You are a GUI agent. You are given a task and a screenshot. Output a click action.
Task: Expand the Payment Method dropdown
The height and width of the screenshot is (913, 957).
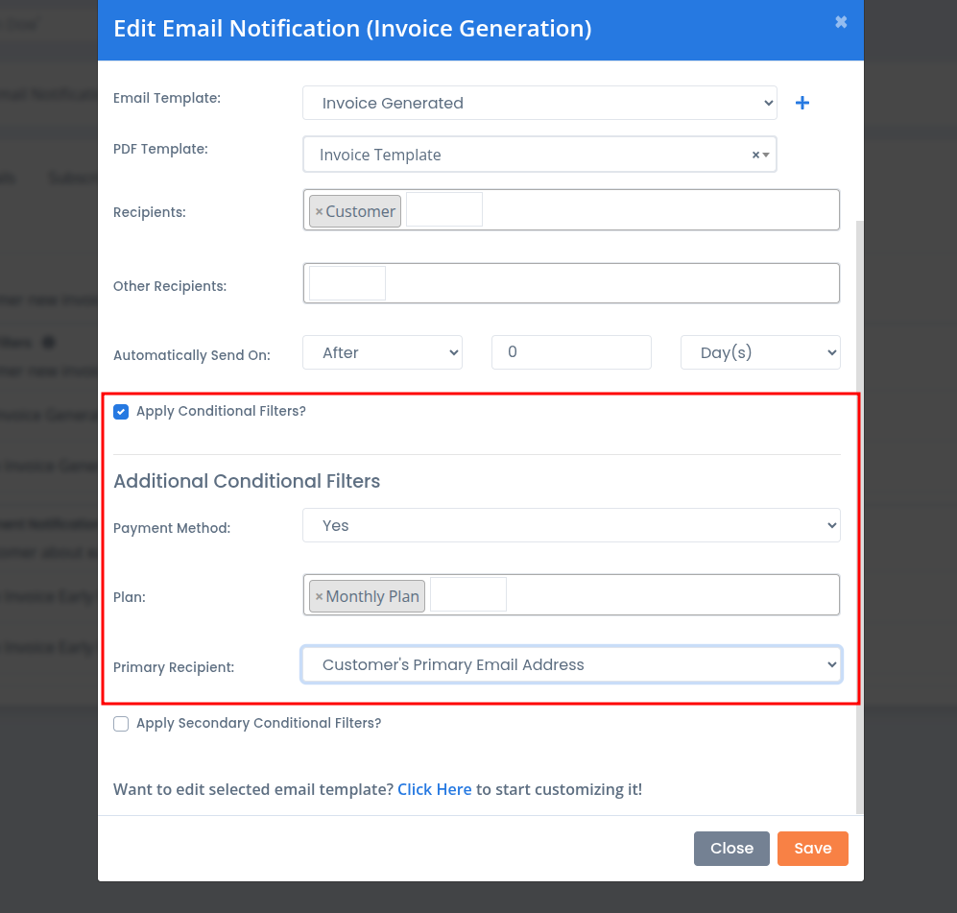pos(571,525)
